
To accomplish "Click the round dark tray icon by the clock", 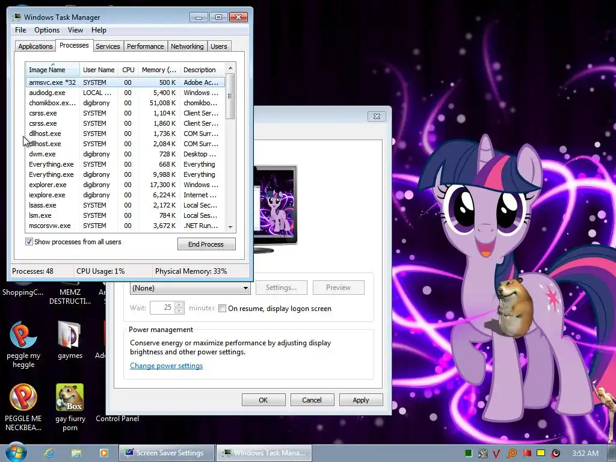I will pyautogui.click(x=555, y=454).
